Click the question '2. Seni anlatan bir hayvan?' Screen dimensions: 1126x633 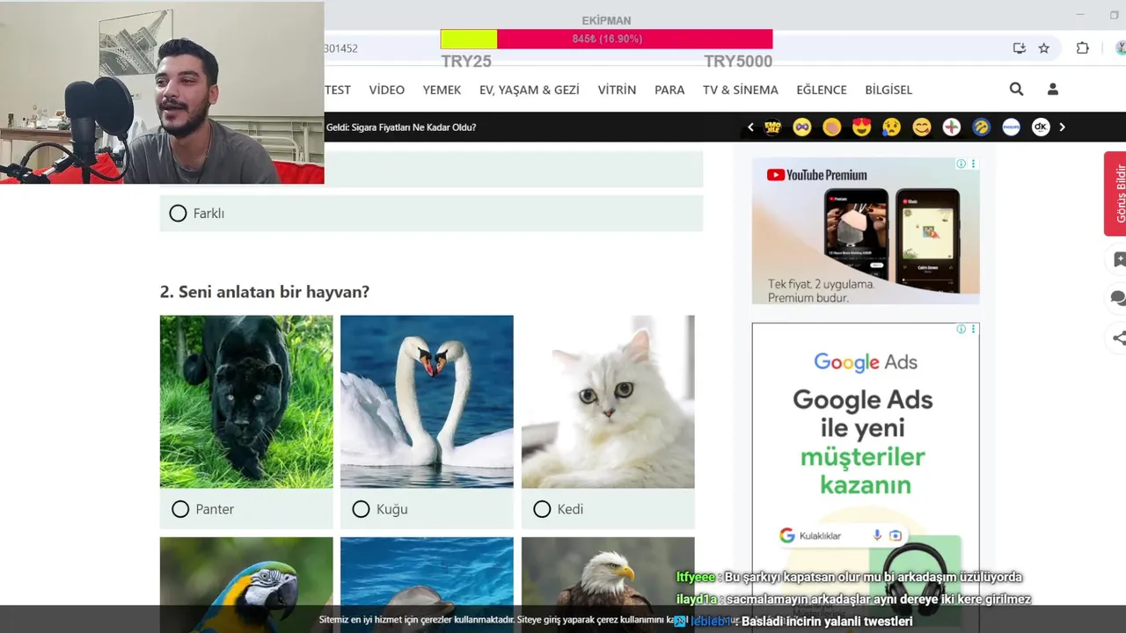click(265, 292)
